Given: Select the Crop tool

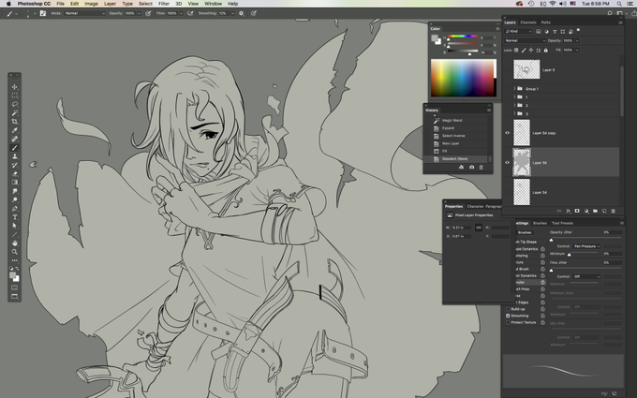Looking at the screenshot, I should click(x=15, y=122).
